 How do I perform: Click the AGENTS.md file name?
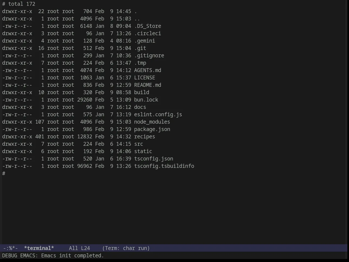pos(148,70)
